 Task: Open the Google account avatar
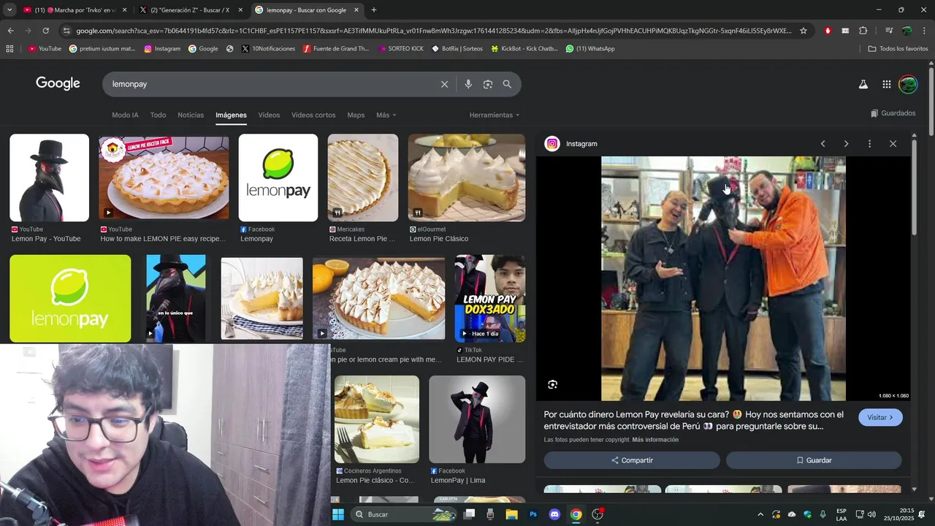coord(908,84)
